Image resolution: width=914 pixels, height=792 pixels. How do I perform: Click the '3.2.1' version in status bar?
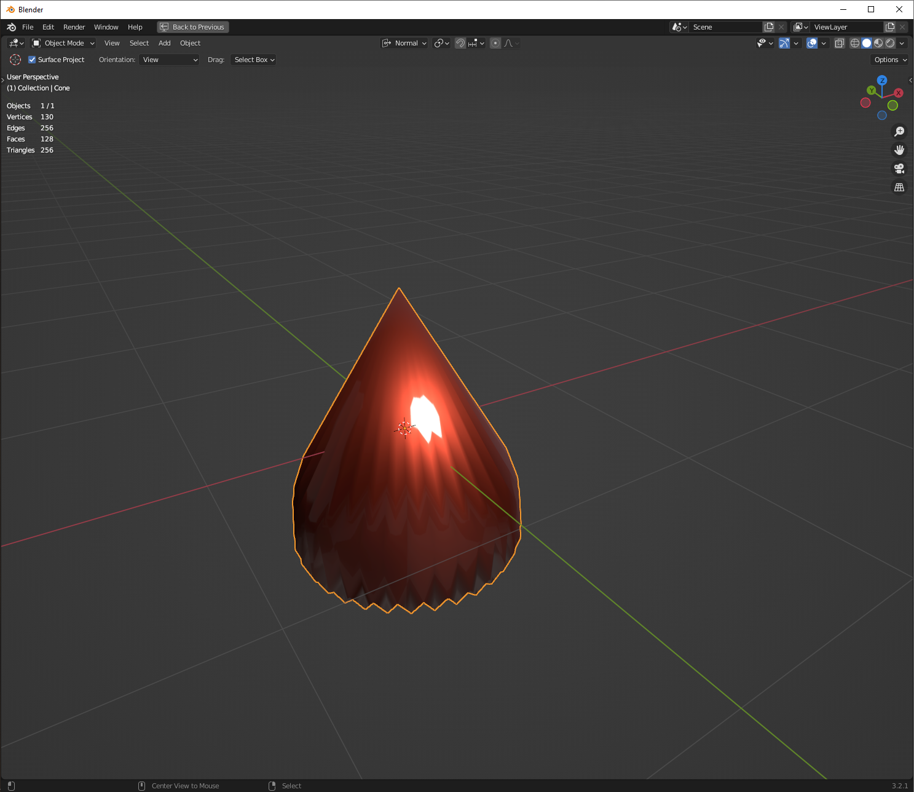coord(900,786)
